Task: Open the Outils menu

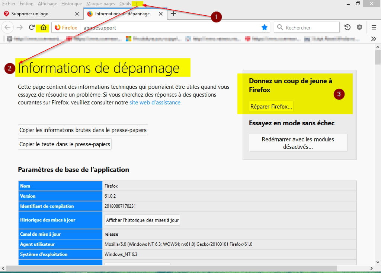Action: (125, 4)
